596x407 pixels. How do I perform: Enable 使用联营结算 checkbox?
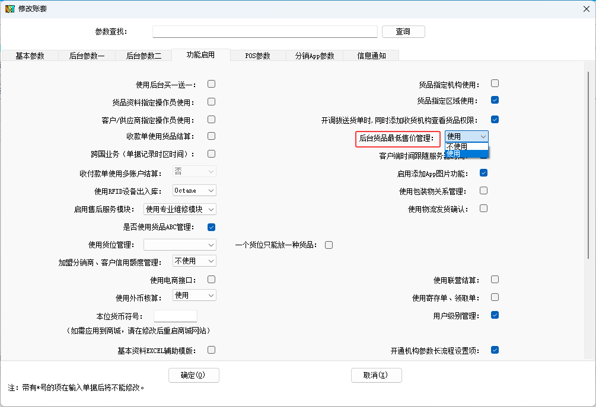pos(495,280)
